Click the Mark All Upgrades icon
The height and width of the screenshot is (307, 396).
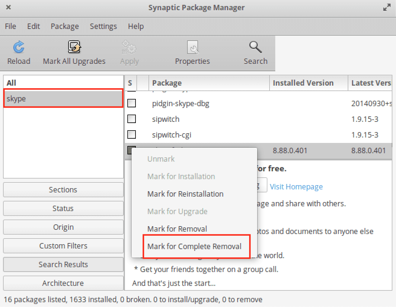coord(74,47)
